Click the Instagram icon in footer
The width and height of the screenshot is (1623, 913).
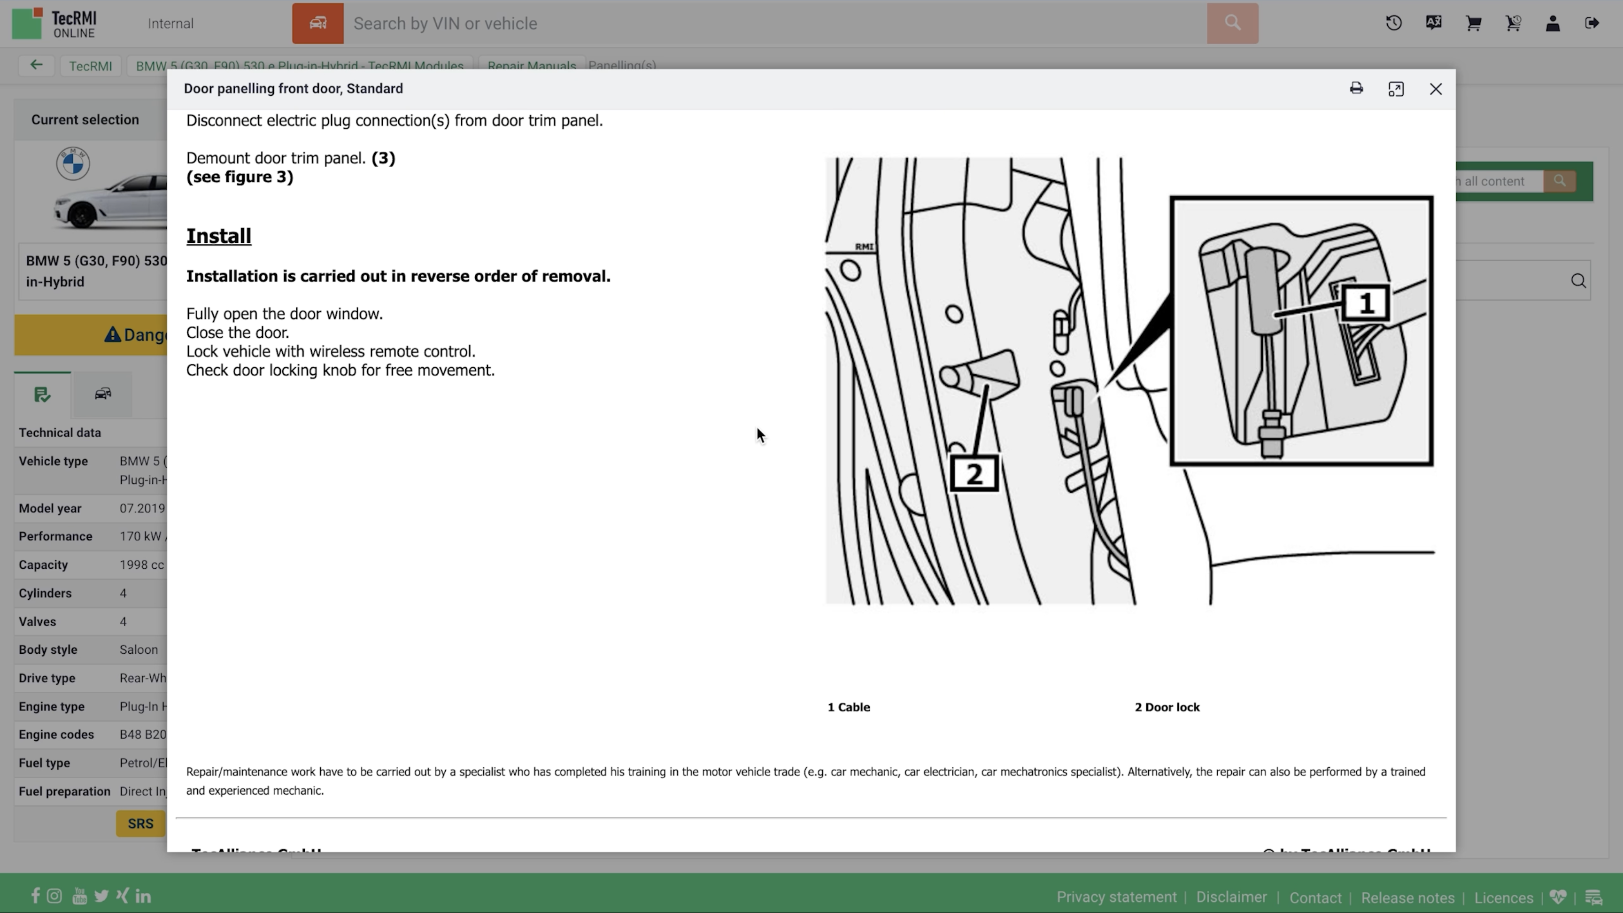(55, 895)
